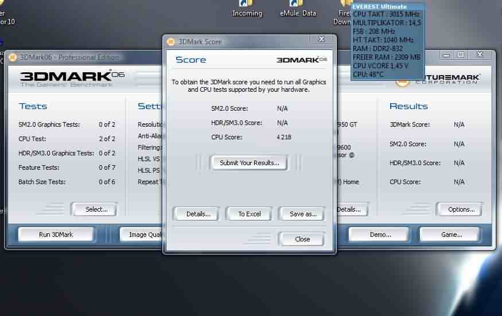Click the Results panel CPU Score label

click(405, 182)
